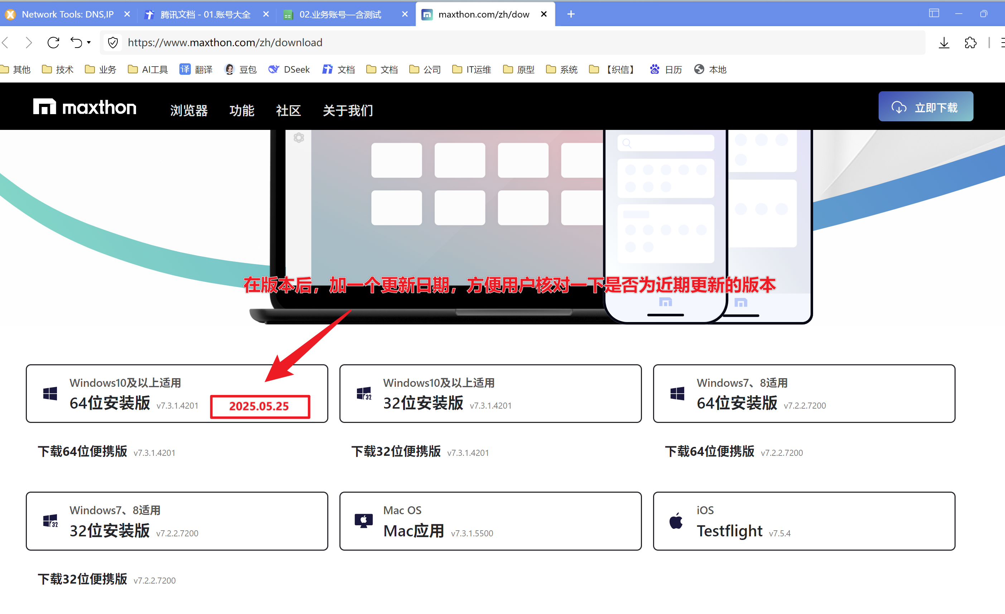
Task: Reload the current page
Action: point(53,43)
